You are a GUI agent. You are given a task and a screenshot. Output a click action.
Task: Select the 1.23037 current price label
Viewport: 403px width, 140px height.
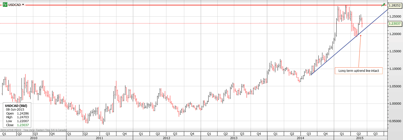tap(394, 23)
